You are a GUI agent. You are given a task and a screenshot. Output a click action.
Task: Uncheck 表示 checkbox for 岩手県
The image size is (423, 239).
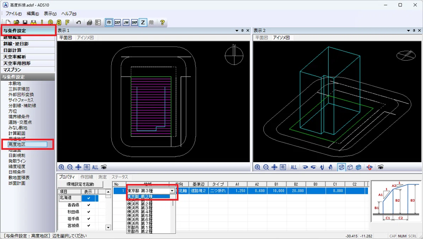pyautogui.click(x=88, y=219)
